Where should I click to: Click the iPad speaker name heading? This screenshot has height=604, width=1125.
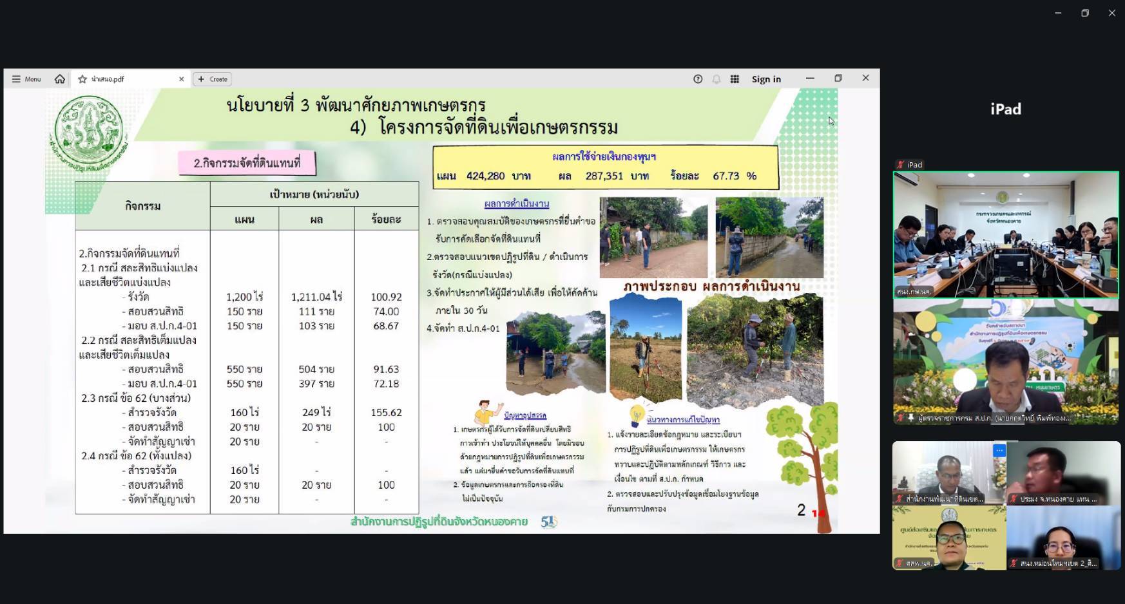[x=1006, y=109]
